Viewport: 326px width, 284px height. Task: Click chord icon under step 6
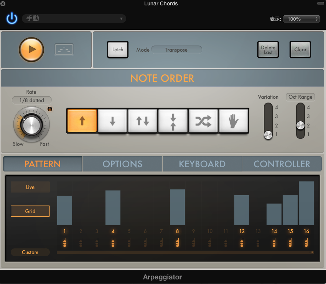(x=145, y=243)
